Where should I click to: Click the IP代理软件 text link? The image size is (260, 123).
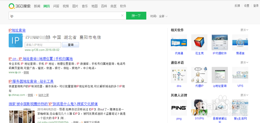tap(220, 53)
